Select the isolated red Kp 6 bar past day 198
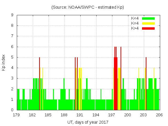 click(x=121, y=79)
